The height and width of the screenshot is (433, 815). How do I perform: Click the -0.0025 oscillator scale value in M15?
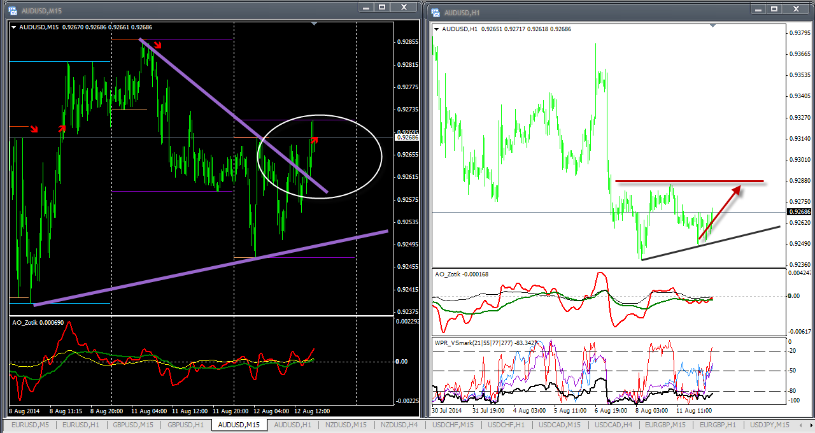pyautogui.click(x=407, y=401)
